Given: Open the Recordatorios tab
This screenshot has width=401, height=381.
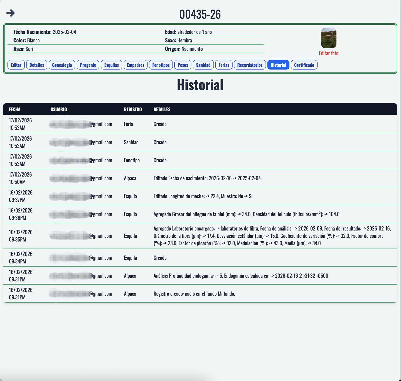Looking at the screenshot, I should pyautogui.click(x=250, y=65).
